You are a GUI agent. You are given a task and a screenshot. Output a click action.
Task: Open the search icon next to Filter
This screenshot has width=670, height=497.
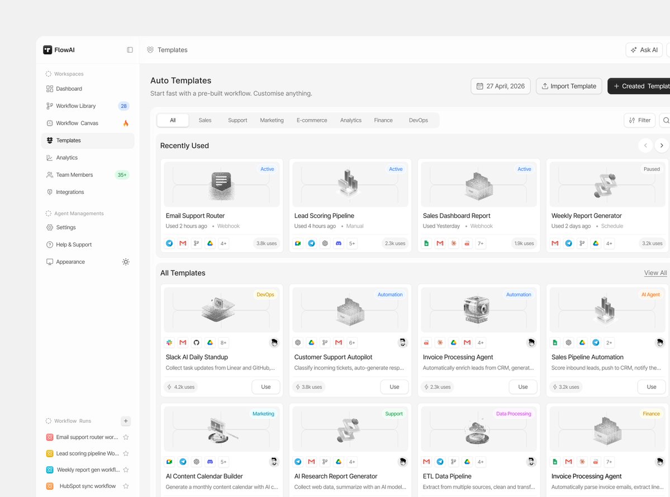[666, 121]
